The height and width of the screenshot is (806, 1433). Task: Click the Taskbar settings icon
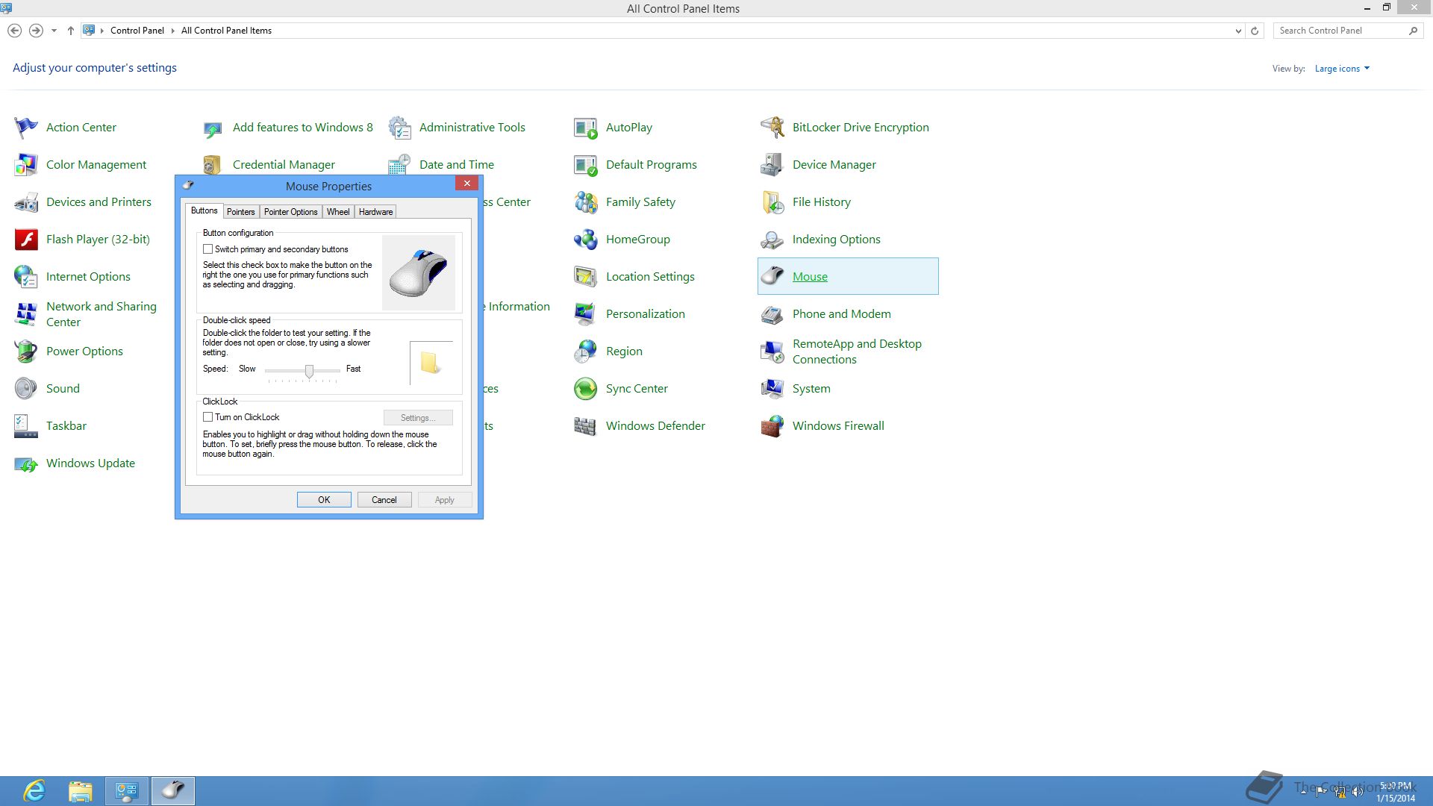click(x=26, y=426)
